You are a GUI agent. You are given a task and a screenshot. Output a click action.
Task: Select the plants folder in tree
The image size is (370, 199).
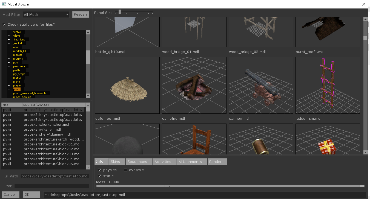pos(17,82)
